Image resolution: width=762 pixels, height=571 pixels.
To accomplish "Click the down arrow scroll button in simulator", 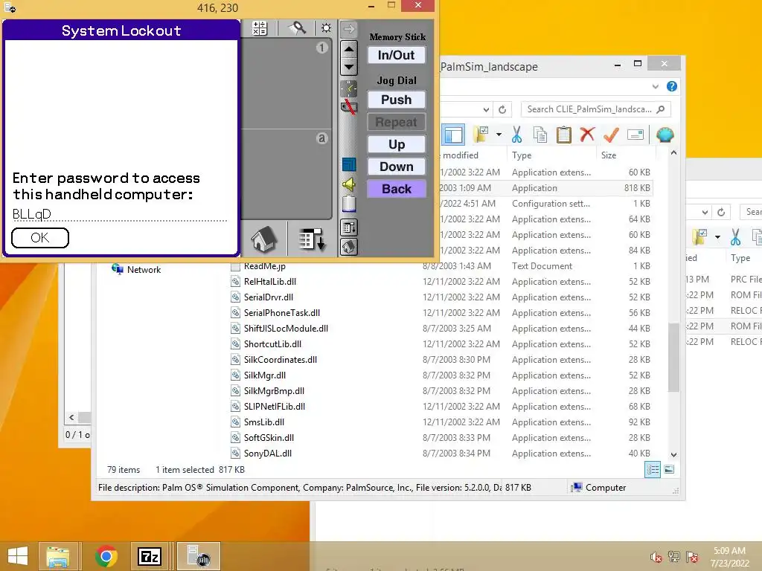I will 349,67.
